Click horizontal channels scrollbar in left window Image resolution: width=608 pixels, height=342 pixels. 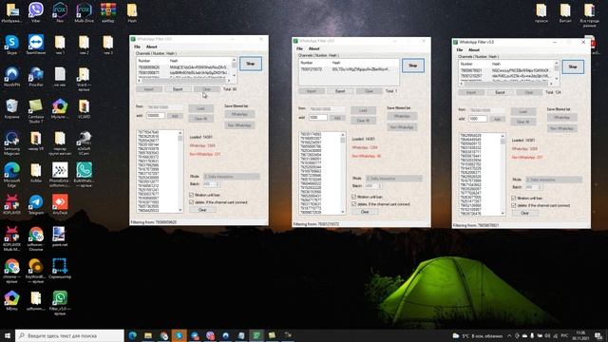click(x=184, y=81)
